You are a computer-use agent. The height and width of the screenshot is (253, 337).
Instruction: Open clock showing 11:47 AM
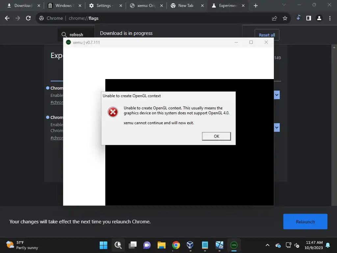tap(314, 245)
